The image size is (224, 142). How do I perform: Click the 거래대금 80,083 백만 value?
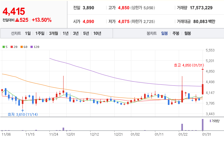[x=204, y=21]
